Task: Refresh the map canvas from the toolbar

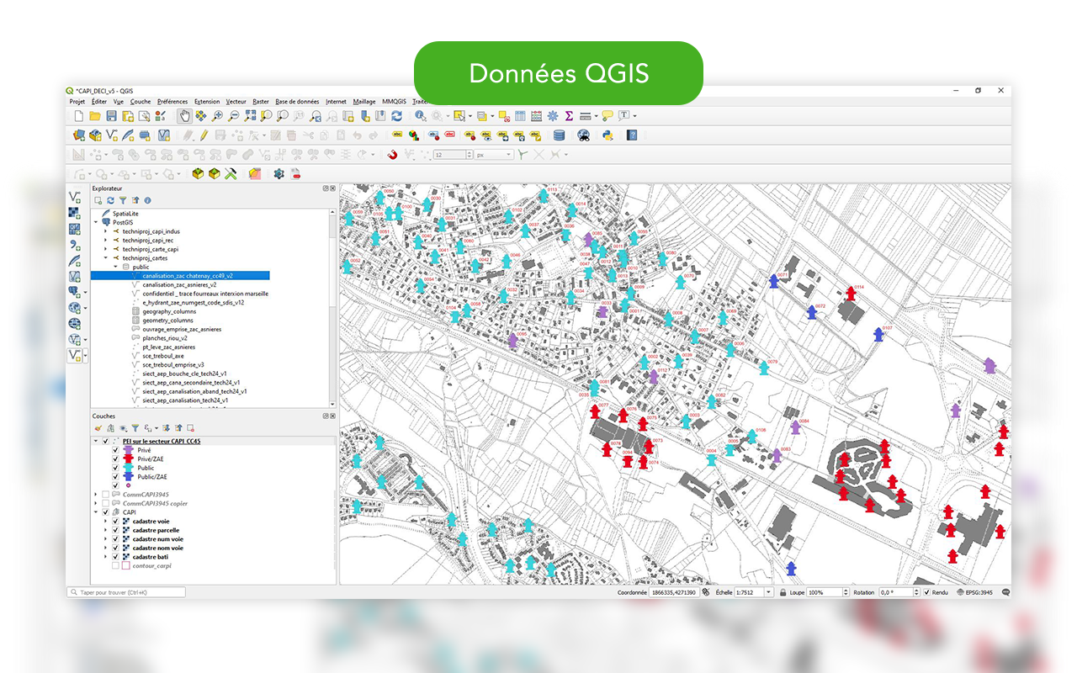Action: click(x=395, y=116)
